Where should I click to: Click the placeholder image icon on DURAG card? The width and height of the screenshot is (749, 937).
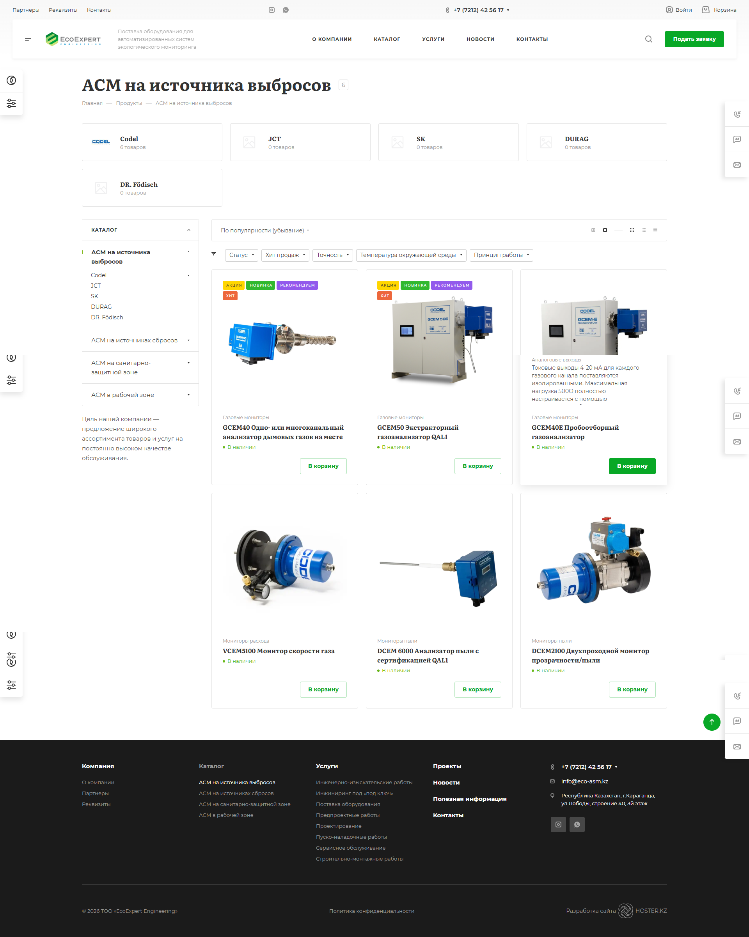click(x=545, y=142)
